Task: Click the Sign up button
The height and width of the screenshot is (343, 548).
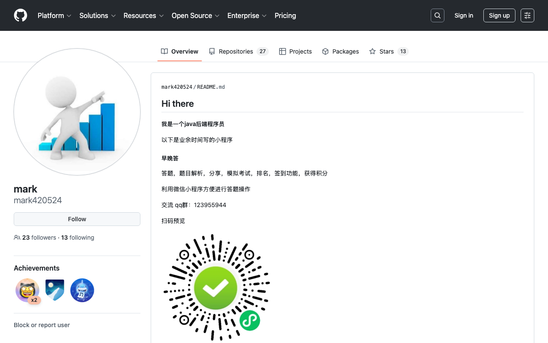Action: (499, 15)
